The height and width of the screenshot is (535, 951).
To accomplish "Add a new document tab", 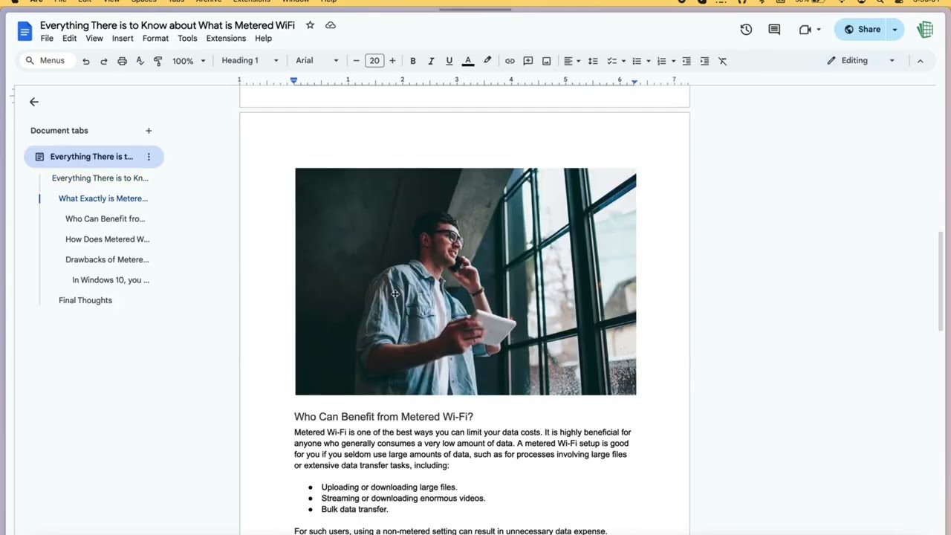I will coord(149,131).
